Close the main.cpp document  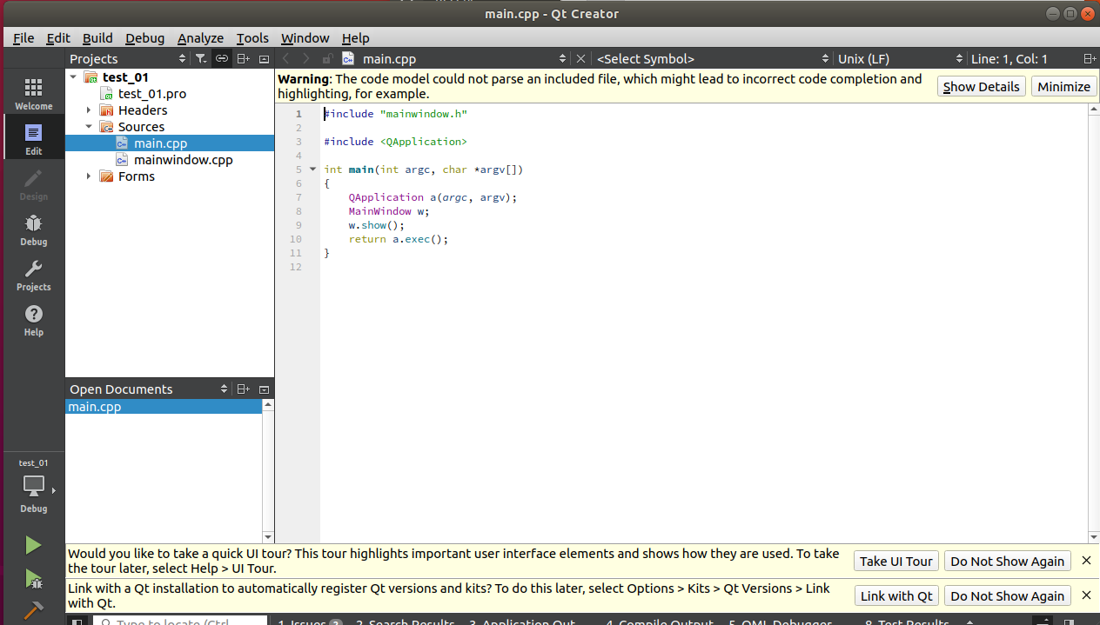tap(581, 58)
